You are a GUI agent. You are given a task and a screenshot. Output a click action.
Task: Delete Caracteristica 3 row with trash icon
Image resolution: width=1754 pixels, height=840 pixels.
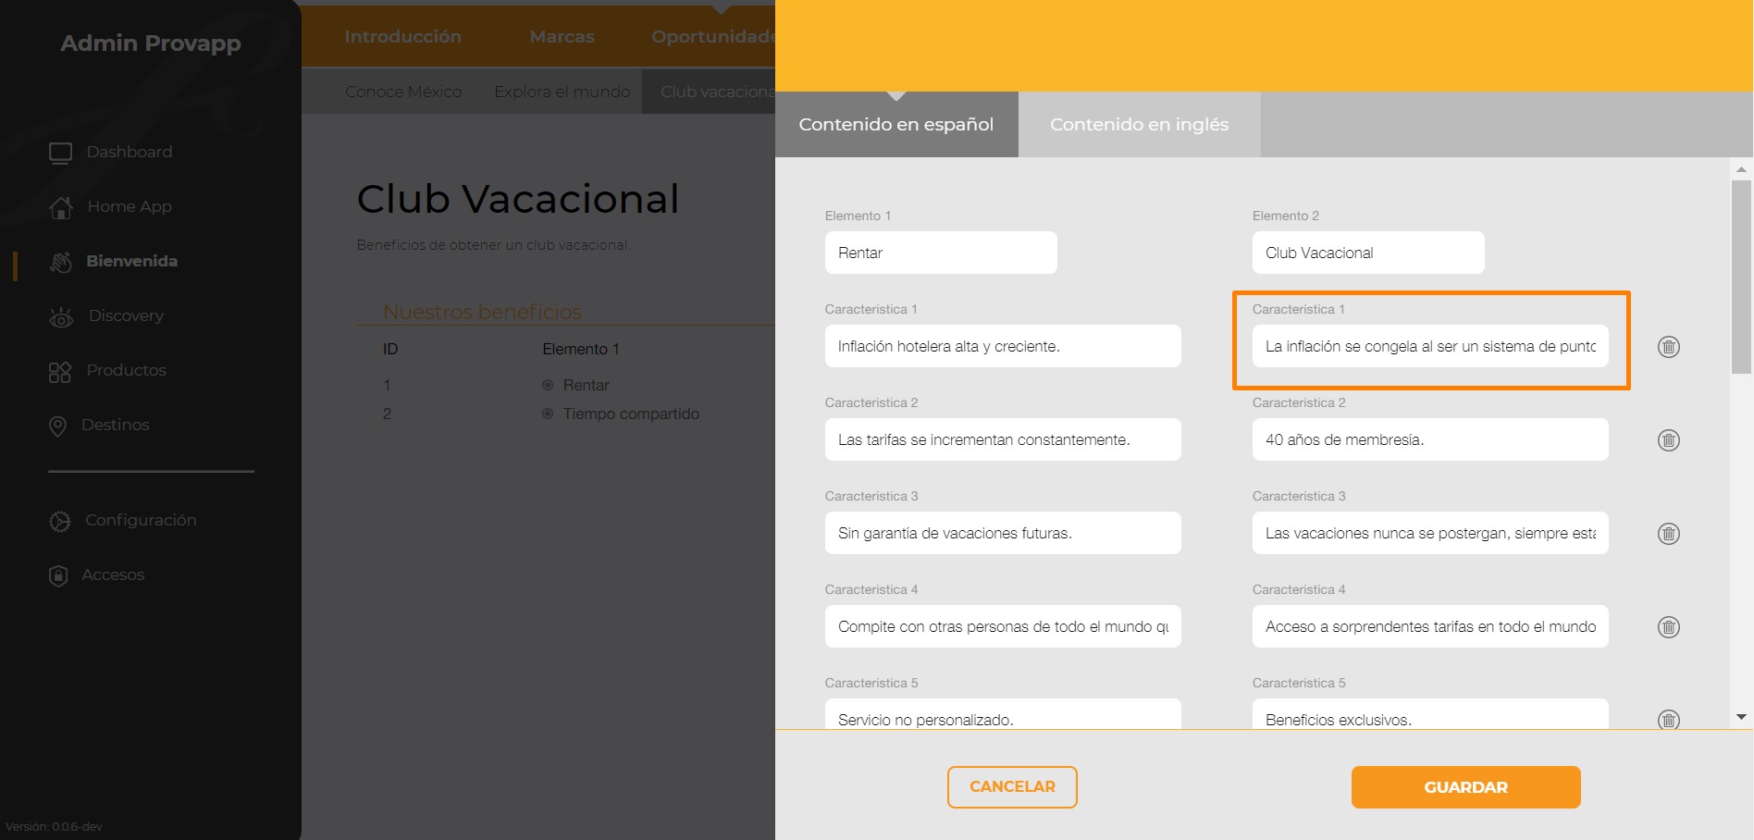click(x=1669, y=534)
